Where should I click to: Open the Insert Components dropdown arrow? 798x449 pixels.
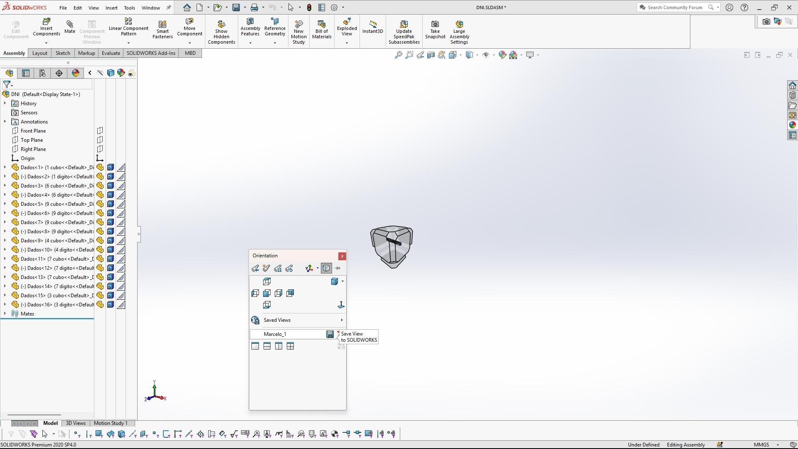(x=46, y=43)
